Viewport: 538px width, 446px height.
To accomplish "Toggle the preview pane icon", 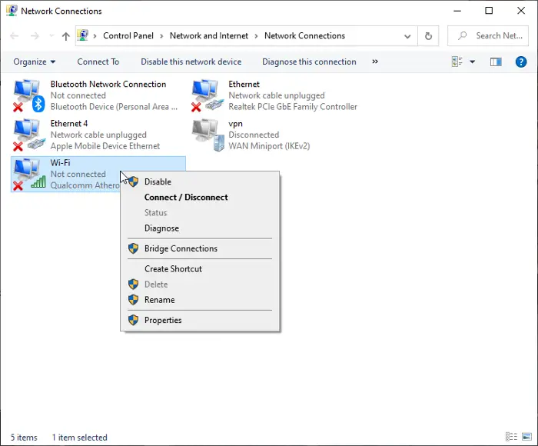I will [496, 62].
